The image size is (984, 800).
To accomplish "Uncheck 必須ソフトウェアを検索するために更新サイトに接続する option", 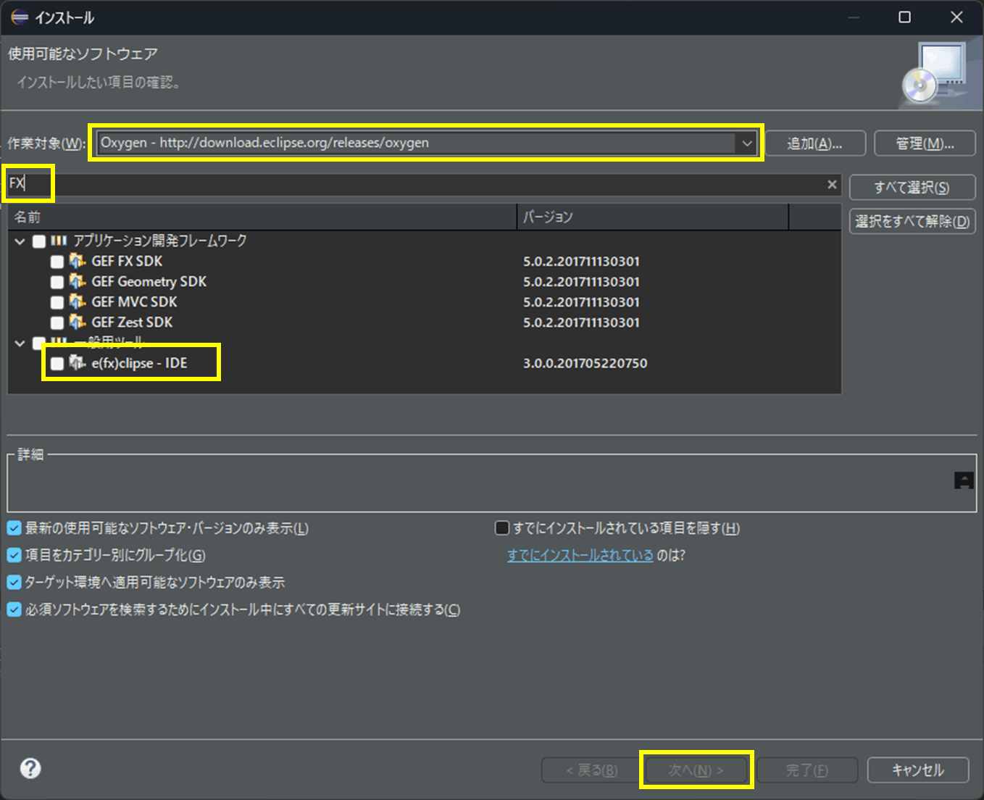I will point(14,609).
